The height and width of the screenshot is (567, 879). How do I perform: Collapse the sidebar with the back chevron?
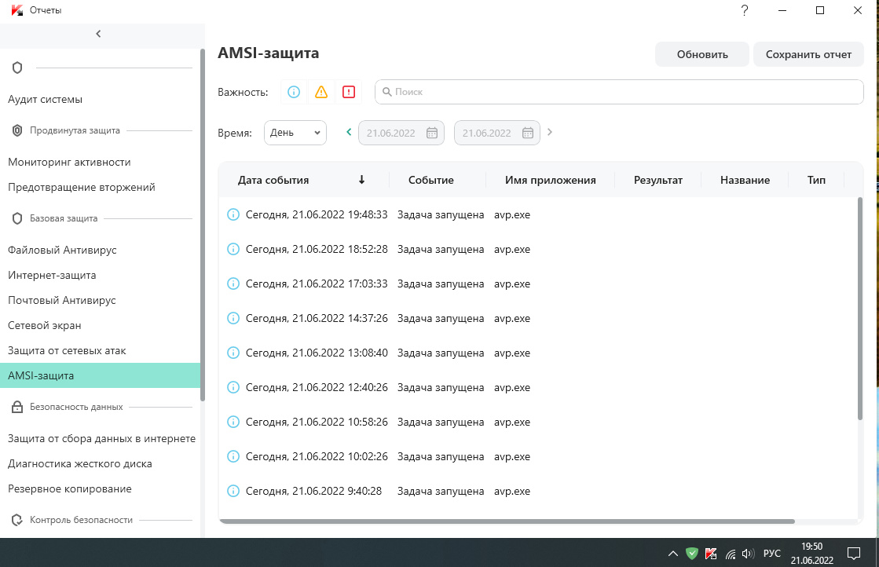(99, 34)
